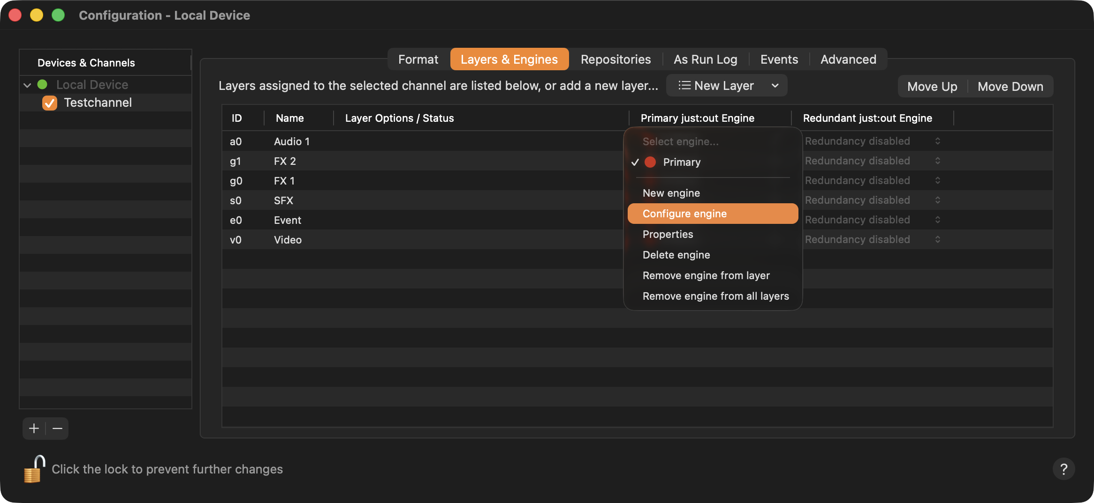The height and width of the screenshot is (503, 1094).
Task: Collapse the Local Device tree node
Action: click(27, 85)
